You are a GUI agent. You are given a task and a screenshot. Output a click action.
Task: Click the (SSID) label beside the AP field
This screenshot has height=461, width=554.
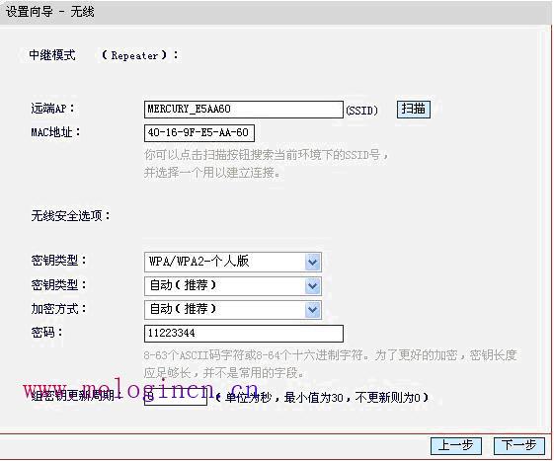pos(361,111)
